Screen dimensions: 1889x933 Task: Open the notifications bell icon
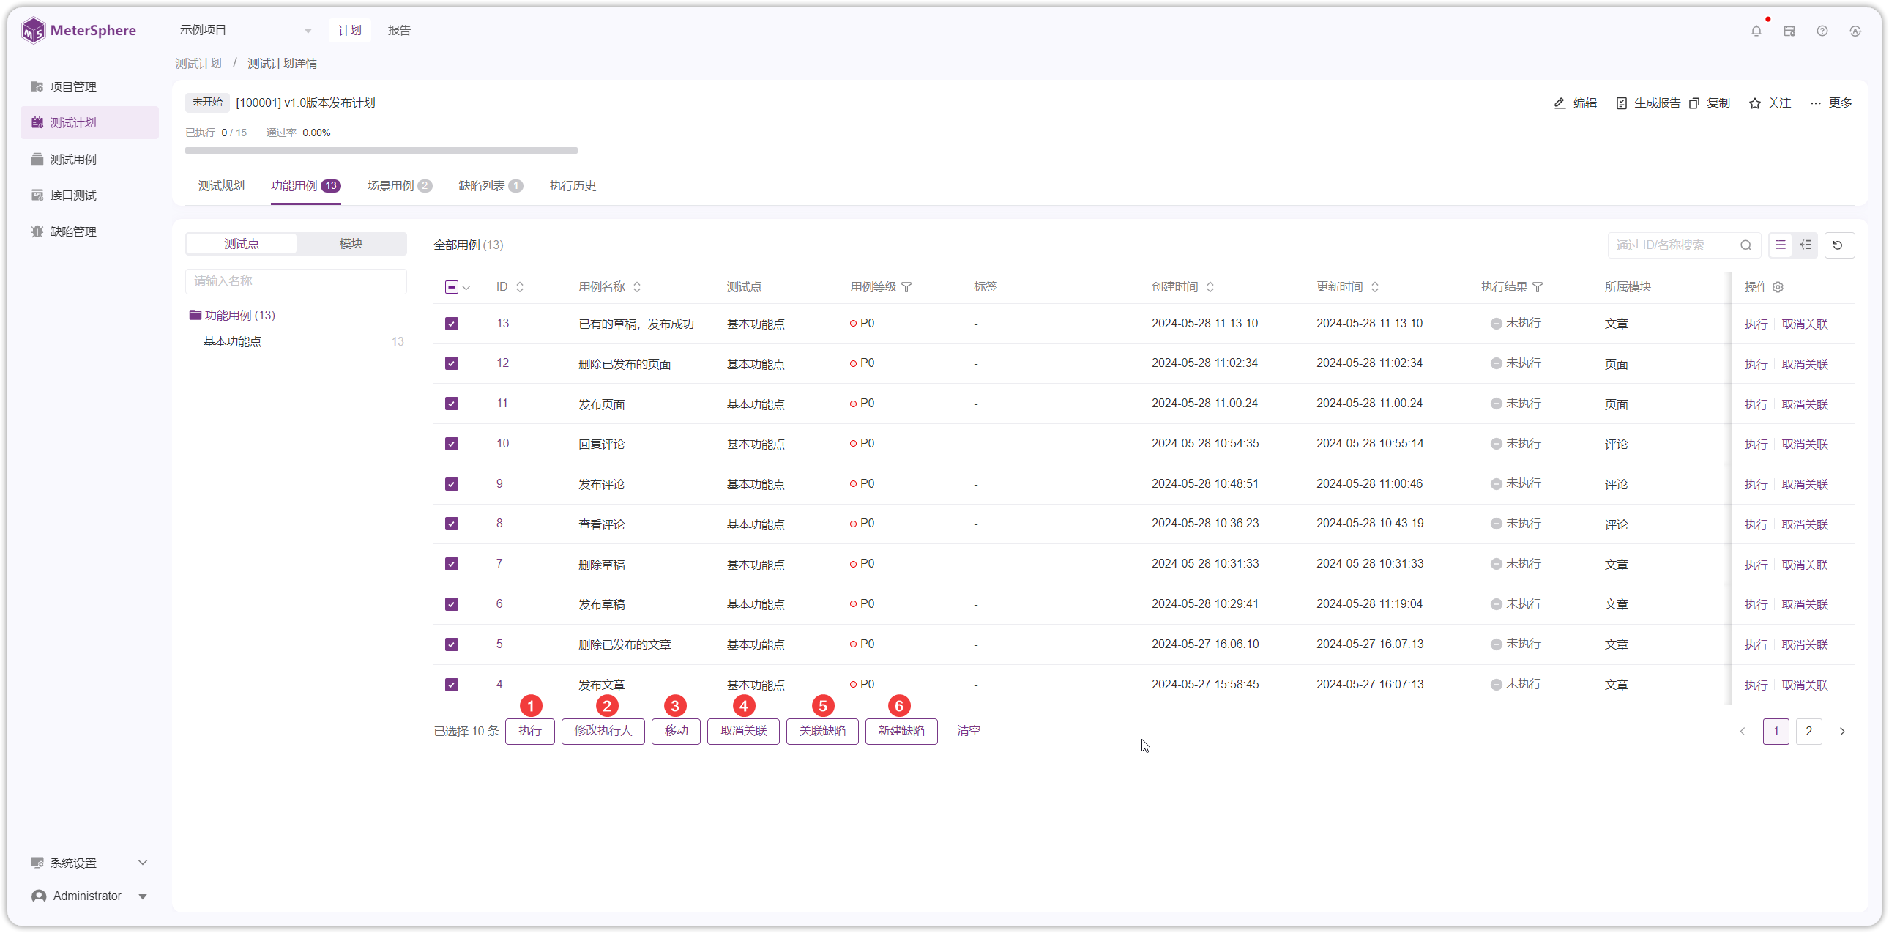pos(1756,31)
